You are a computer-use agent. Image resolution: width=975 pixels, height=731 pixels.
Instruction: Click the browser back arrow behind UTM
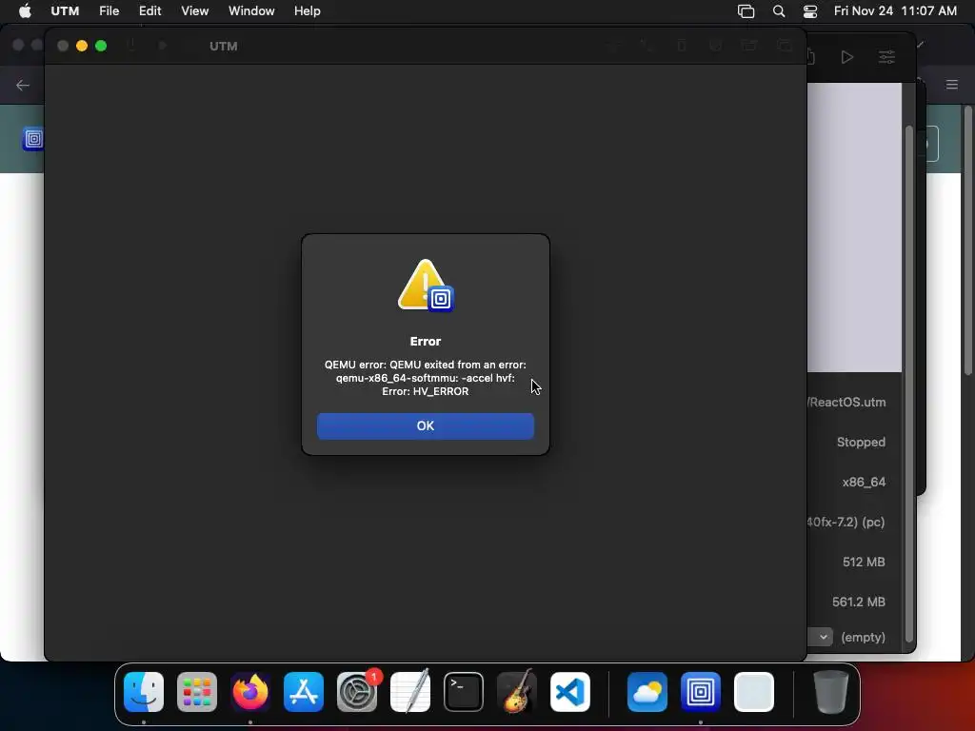23,85
